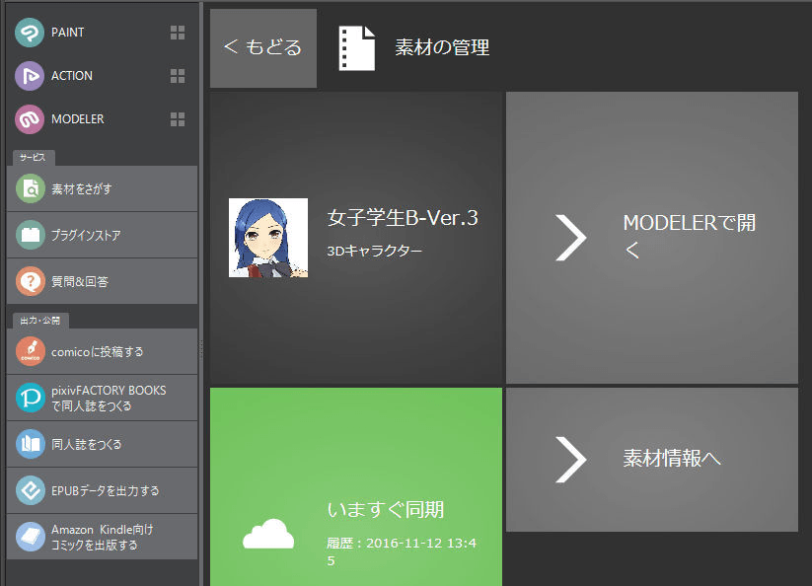Click the 質問&回答 question icon
The height and width of the screenshot is (586, 812).
point(29,281)
